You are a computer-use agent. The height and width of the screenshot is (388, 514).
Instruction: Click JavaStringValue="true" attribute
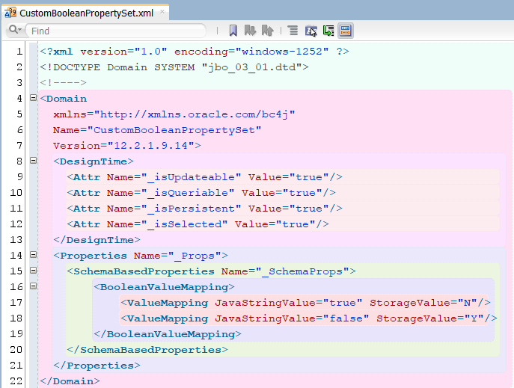pyautogui.click(x=289, y=303)
